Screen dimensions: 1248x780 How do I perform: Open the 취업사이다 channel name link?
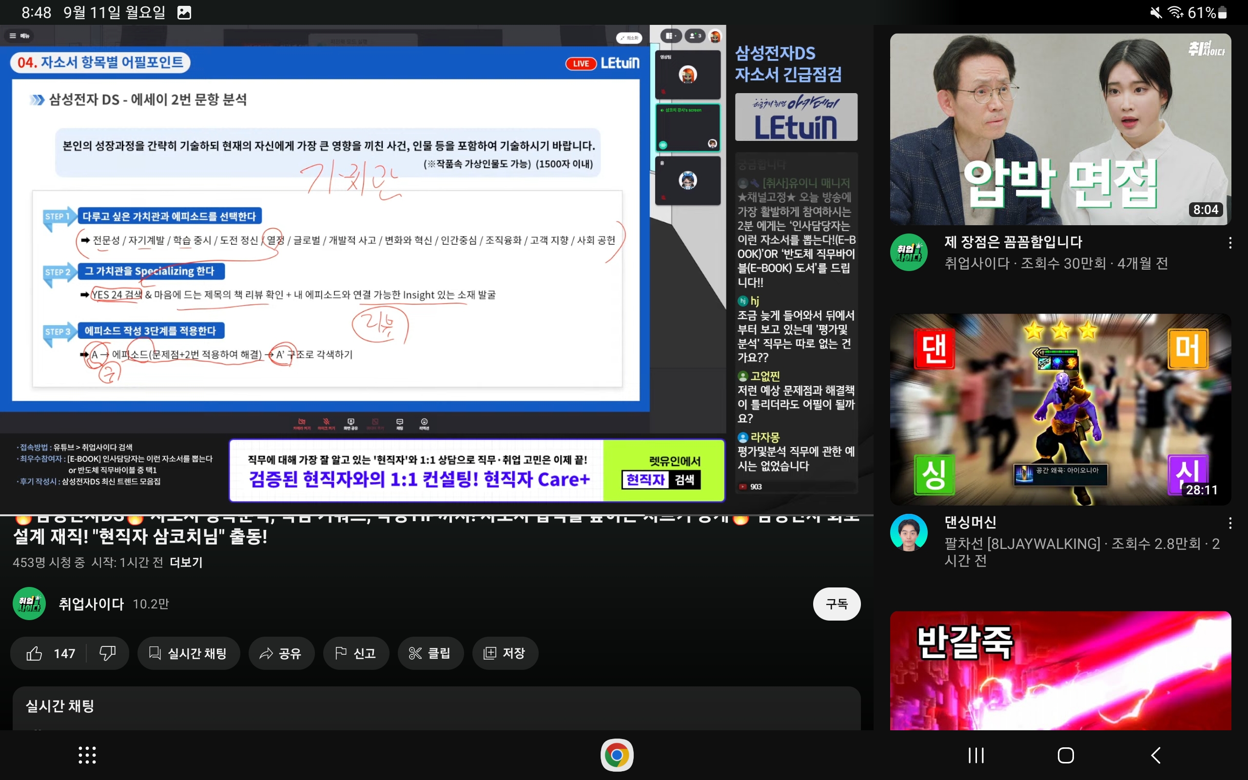91,604
